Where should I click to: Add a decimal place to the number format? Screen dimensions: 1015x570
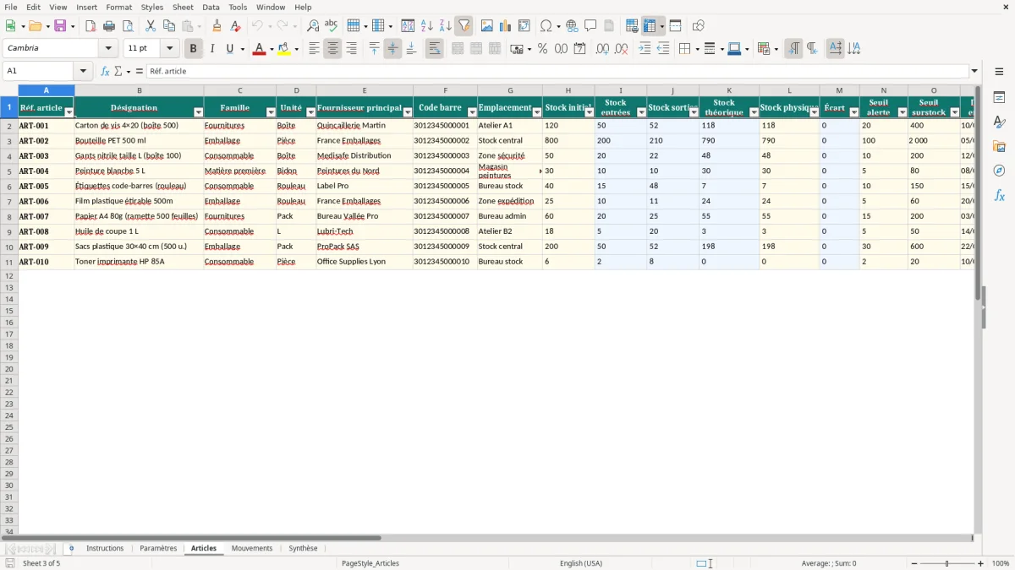click(x=603, y=49)
